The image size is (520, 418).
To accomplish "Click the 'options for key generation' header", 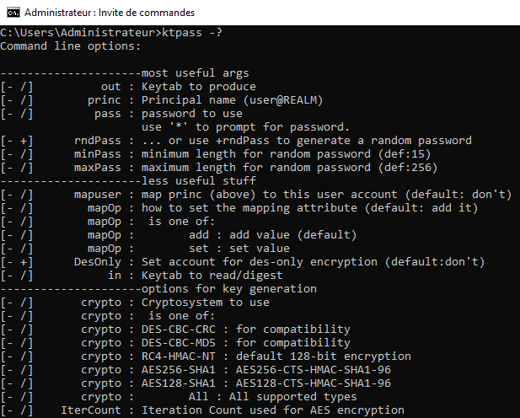I will click(x=229, y=289).
